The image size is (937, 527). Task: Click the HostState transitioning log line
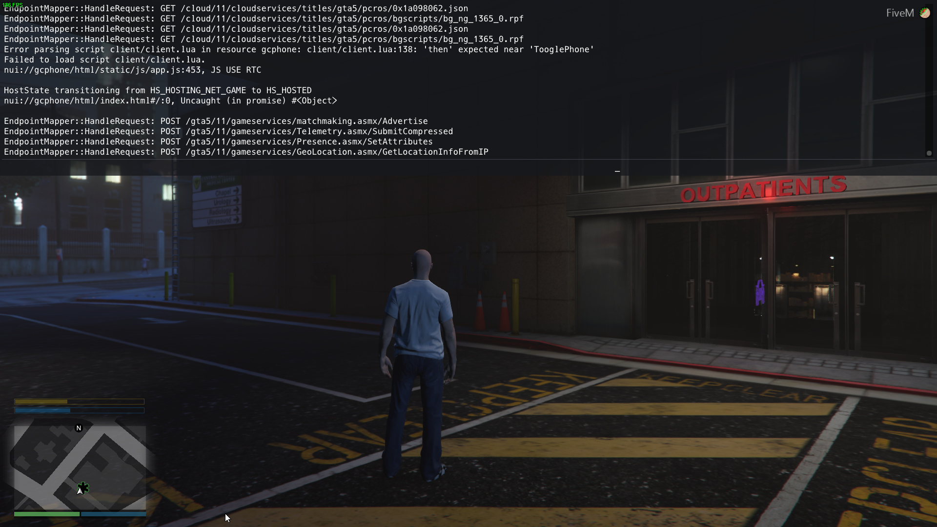point(158,90)
